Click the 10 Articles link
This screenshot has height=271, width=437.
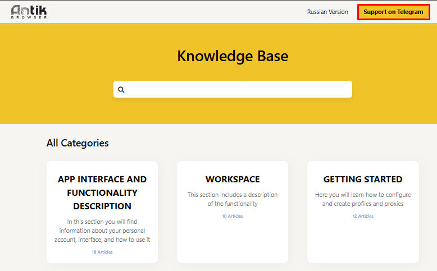(233, 216)
